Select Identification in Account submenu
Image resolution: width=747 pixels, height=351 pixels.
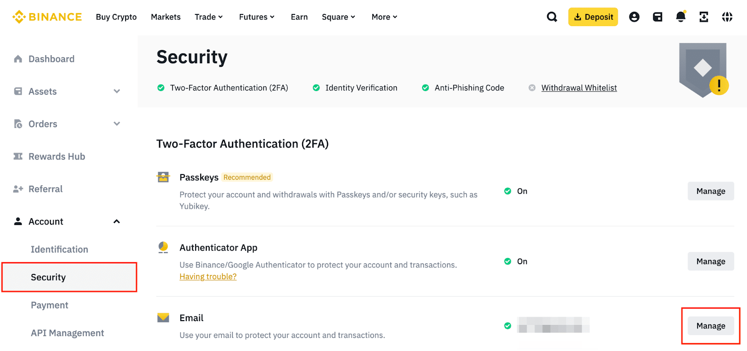59,249
